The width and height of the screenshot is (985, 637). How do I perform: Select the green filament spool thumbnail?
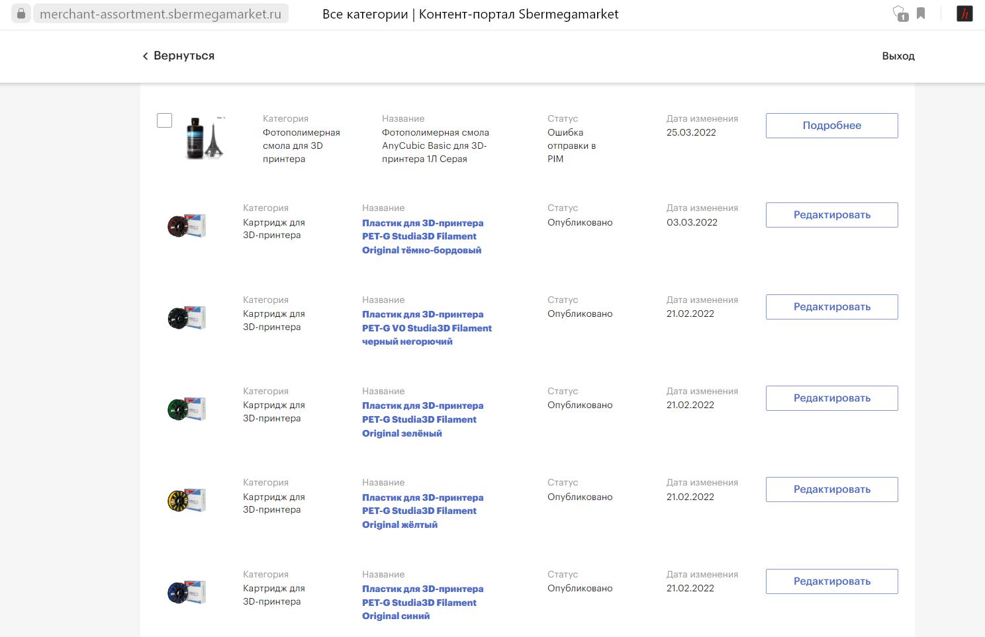click(187, 409)
